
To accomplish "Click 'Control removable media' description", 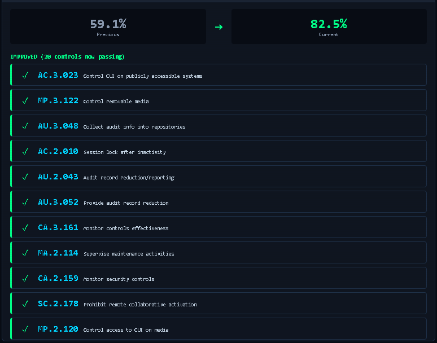I will pos(116,102).
